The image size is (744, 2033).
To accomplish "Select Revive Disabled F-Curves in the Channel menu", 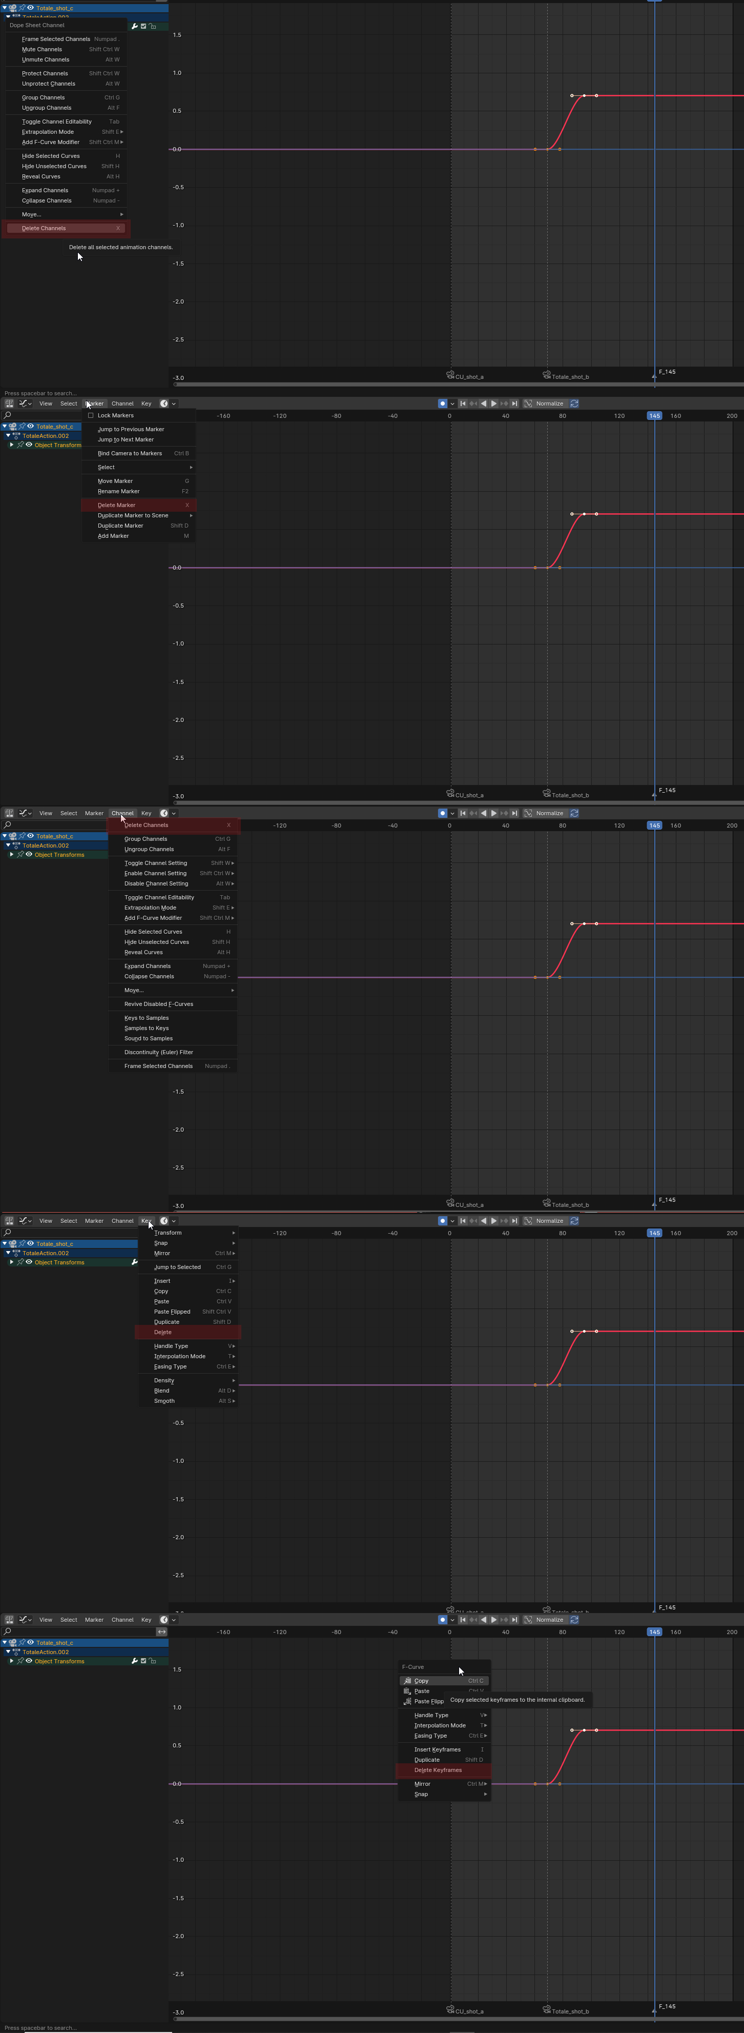I will coord(172,1004).
